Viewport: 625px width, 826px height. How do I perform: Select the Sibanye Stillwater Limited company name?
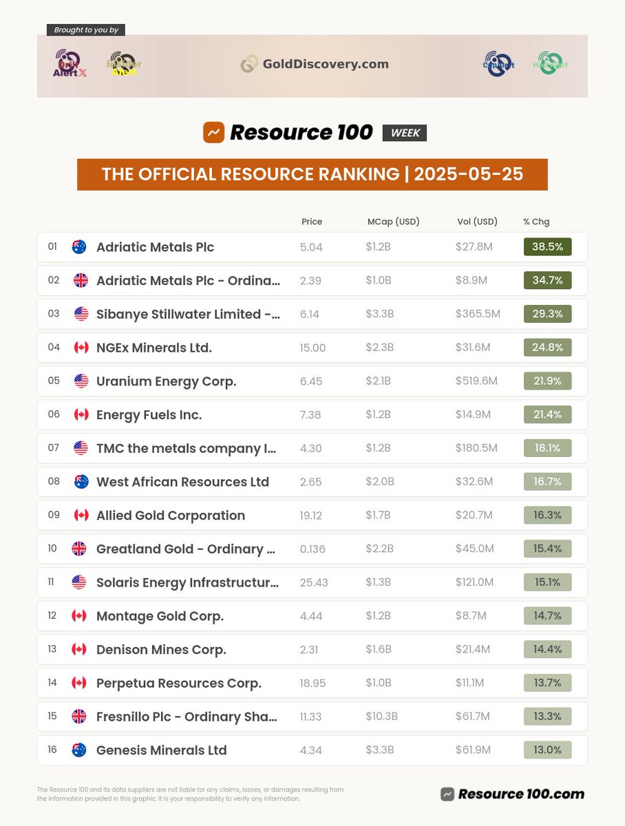(x=189, y=314)
